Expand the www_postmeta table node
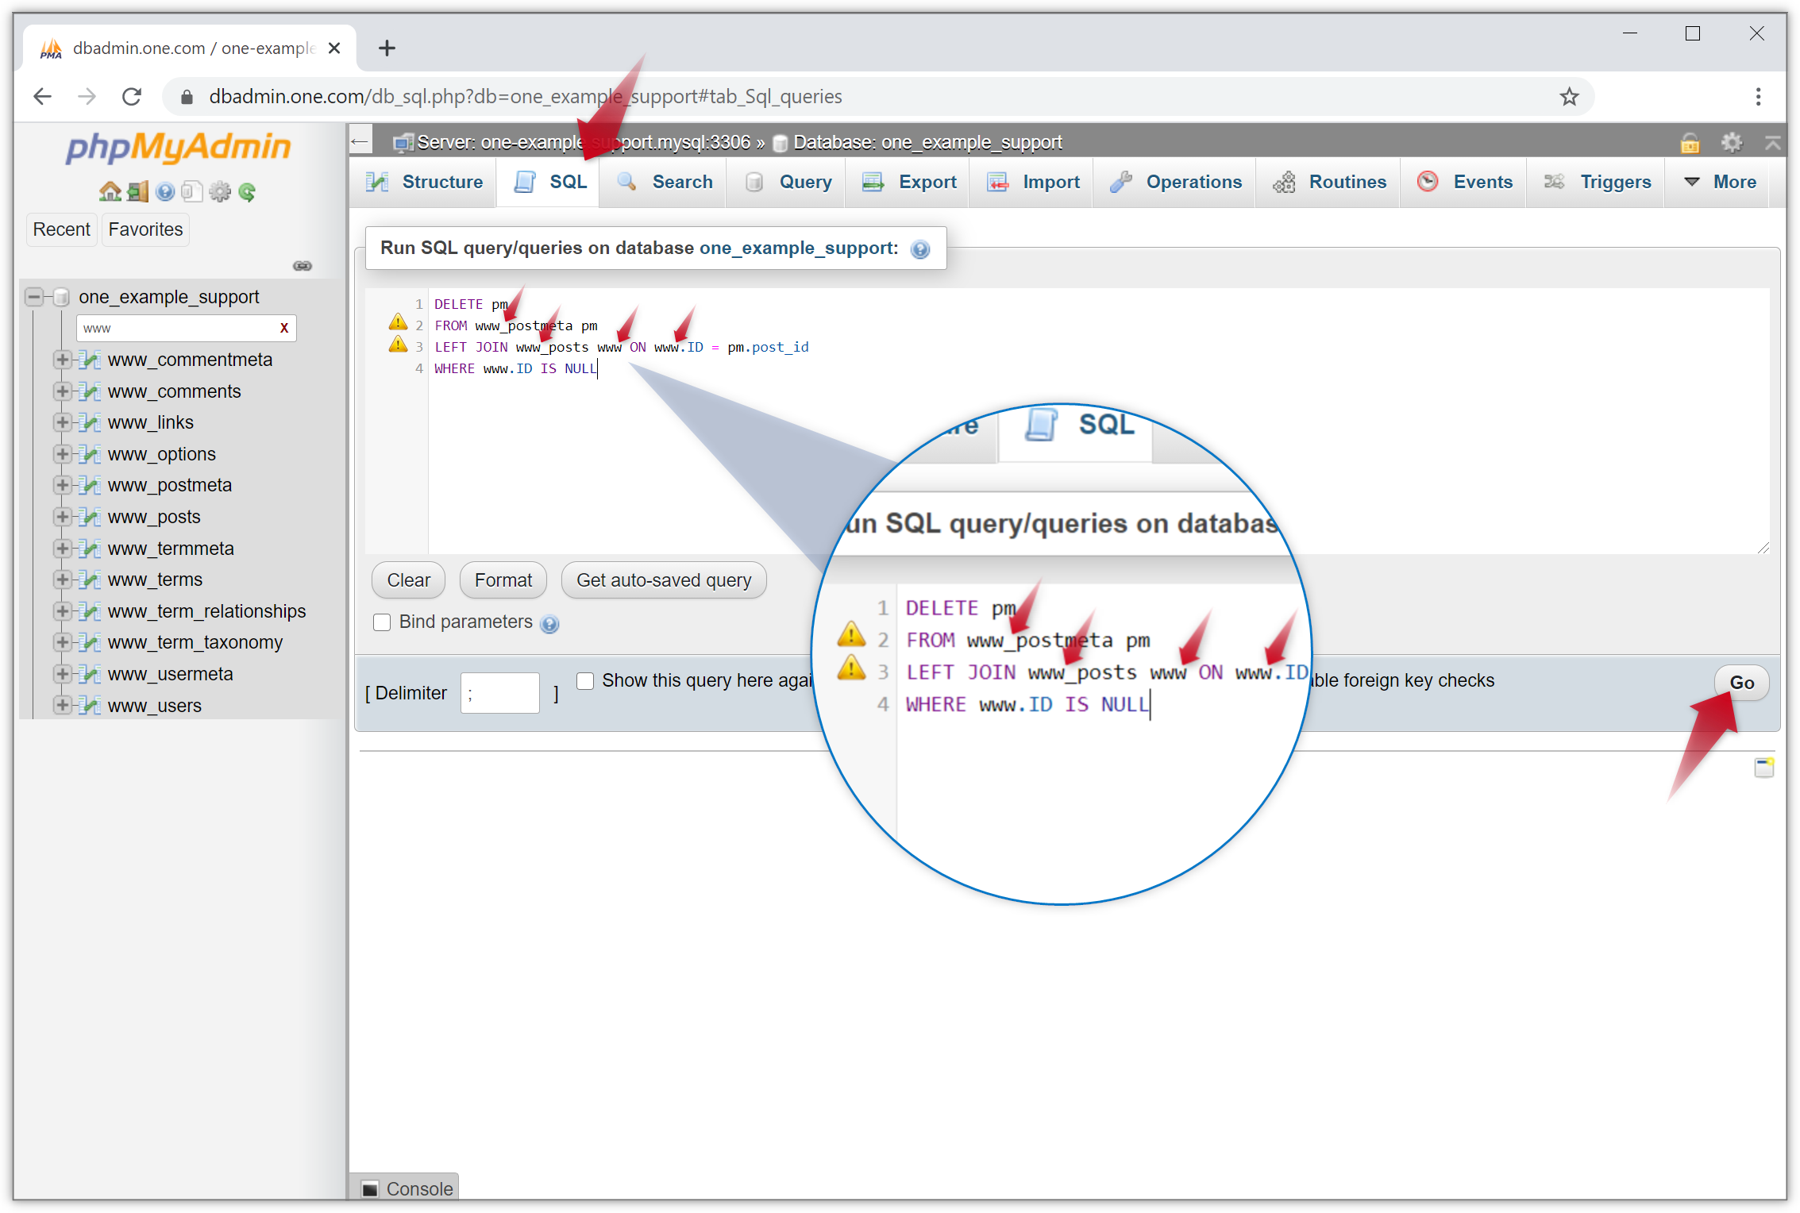1800x1213 pixels. pos(62,485)
